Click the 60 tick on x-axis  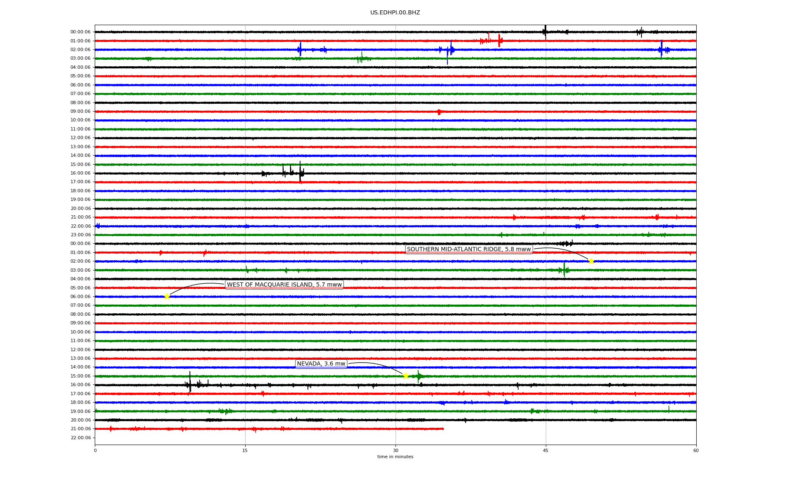point(695,450)
